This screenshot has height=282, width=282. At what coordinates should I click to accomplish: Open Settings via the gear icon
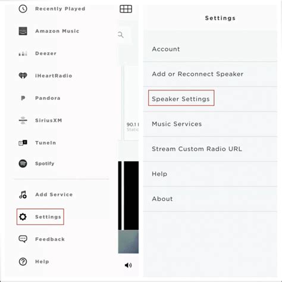[x=23, y=217]
